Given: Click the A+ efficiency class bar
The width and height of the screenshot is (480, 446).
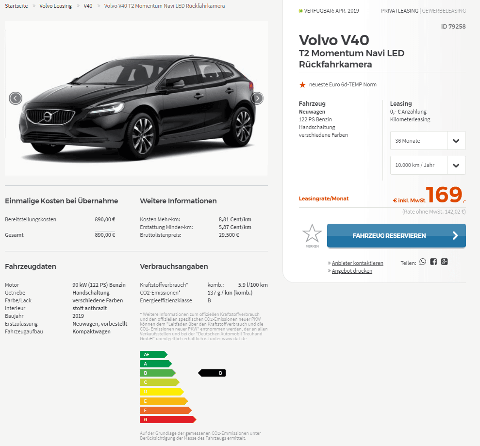Looking at the screenshot, I should click(154, 354).
